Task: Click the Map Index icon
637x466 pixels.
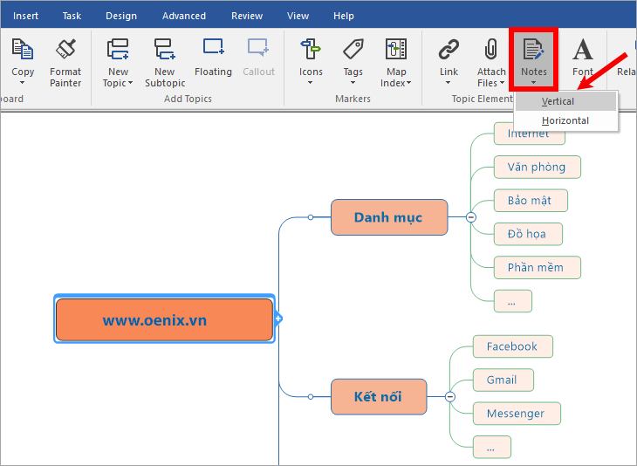Action: (x=395, y=49)
